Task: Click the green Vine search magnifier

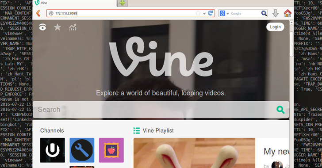Action: pos(280,110)
